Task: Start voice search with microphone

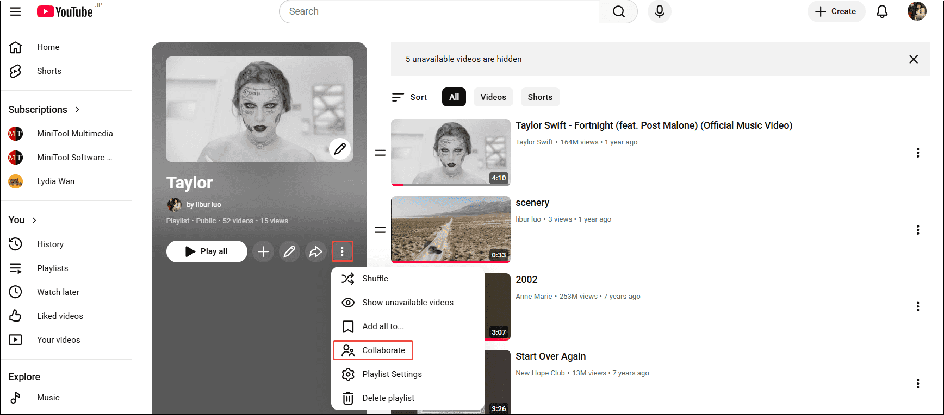Action: tap(660, 11)
